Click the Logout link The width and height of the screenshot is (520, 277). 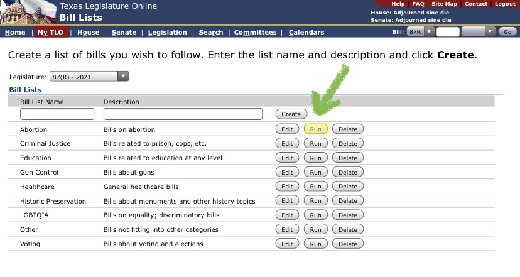(x=505, y=4)
